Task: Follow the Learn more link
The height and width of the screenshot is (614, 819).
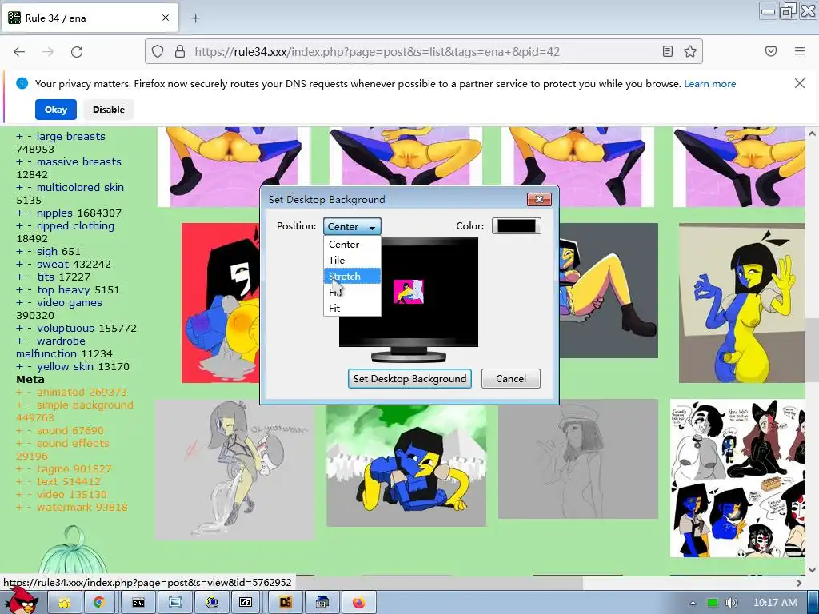Action: click(710, 83)
